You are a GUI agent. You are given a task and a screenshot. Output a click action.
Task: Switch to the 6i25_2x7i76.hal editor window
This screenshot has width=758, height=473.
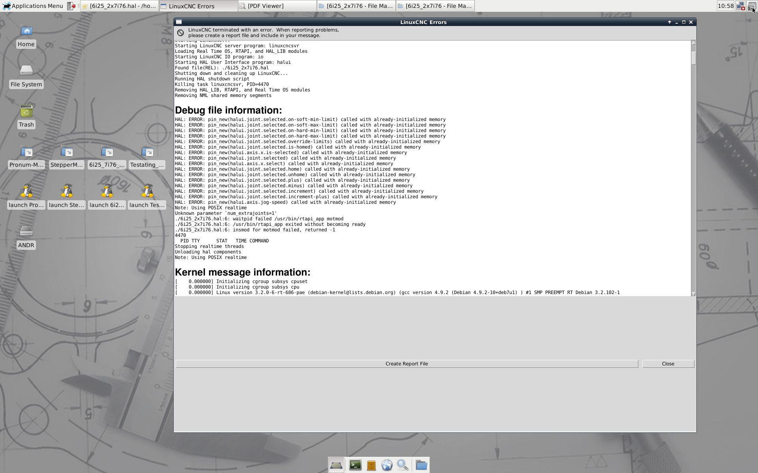click(x=119, y=6)
